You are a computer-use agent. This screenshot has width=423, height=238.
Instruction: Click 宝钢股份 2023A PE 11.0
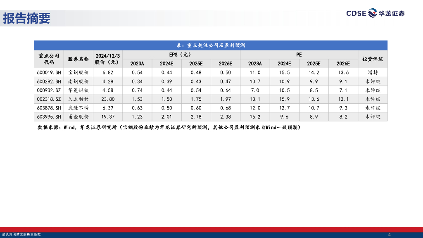(255, 73)
